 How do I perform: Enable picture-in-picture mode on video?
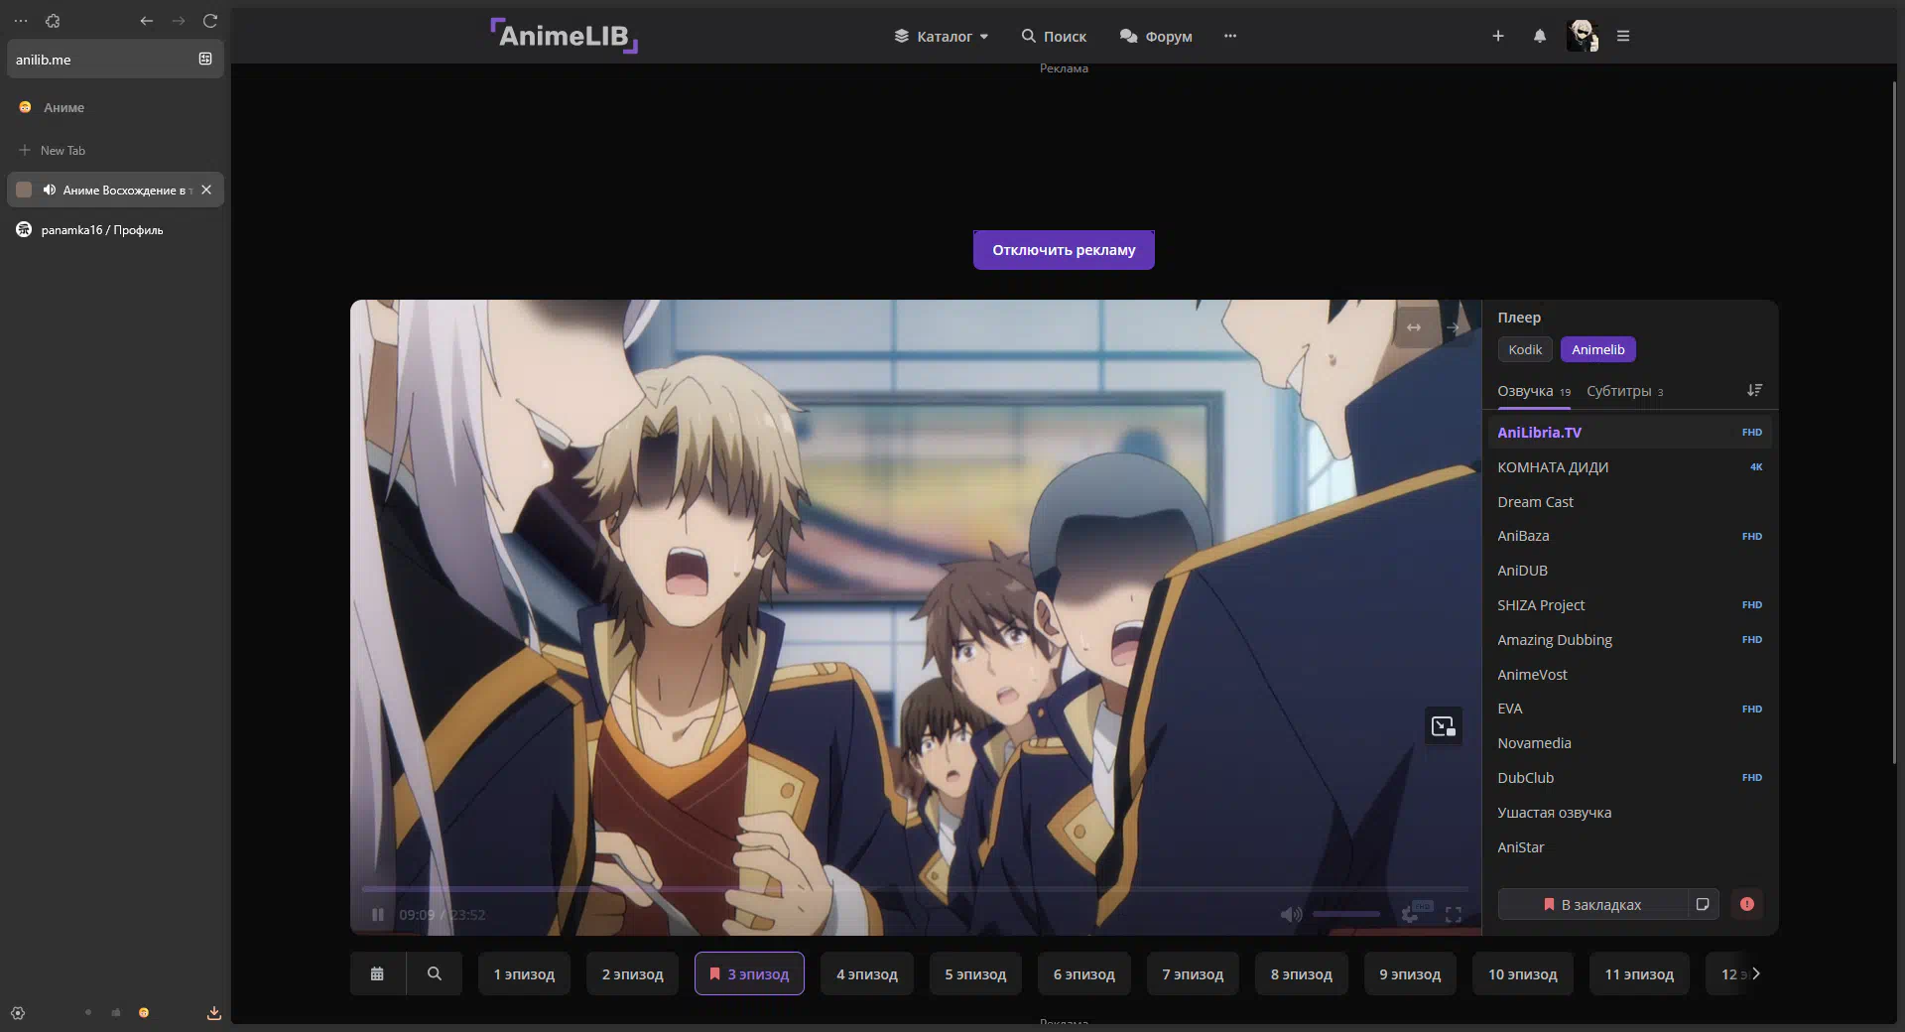point(1444,725)
